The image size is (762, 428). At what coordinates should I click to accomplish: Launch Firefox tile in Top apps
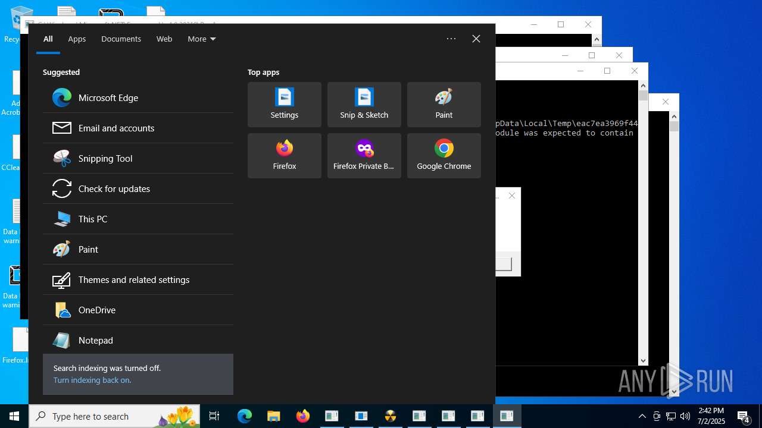tap(285, 156)
